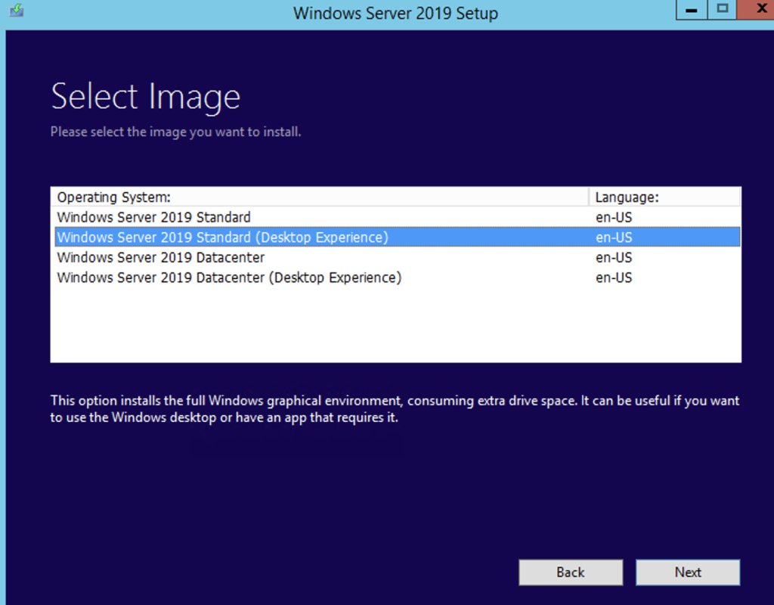
Task: Select Windows Server 2019 Standard core image
Action: (x=398, y=217)
